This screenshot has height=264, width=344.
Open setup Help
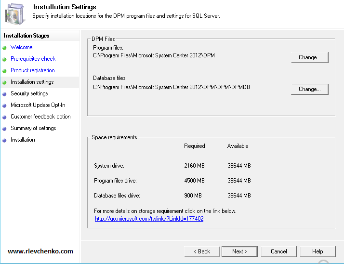coord(318,251)
